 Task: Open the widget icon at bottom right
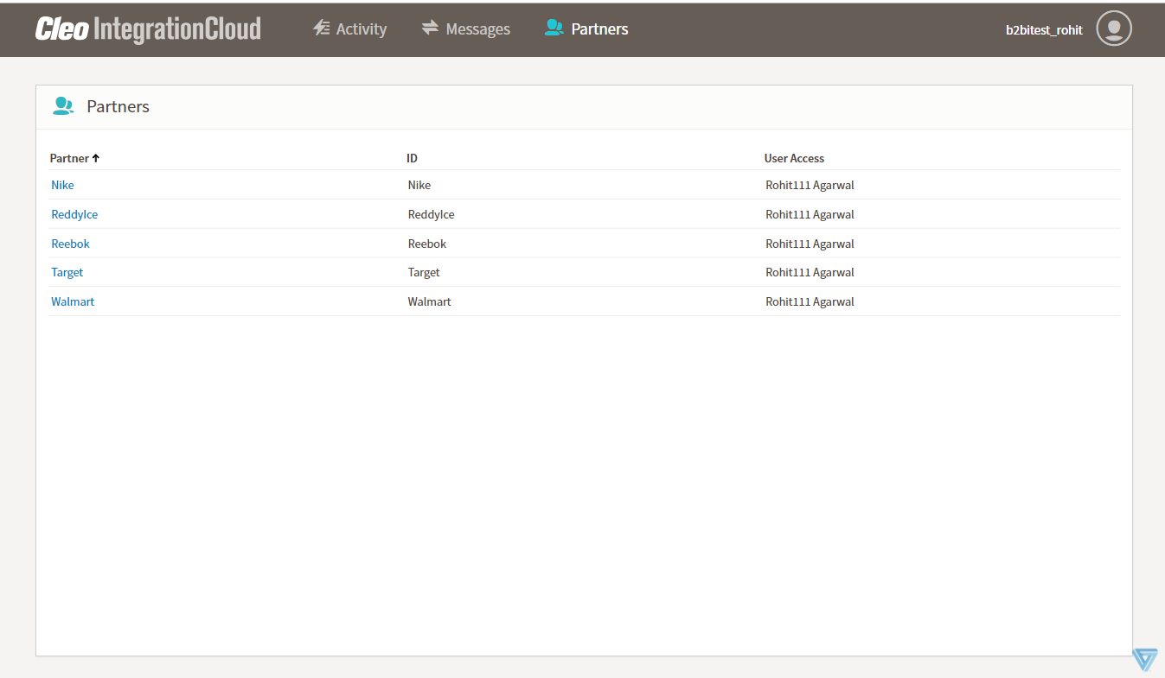pyautogui.click(x=1144, y=659)
